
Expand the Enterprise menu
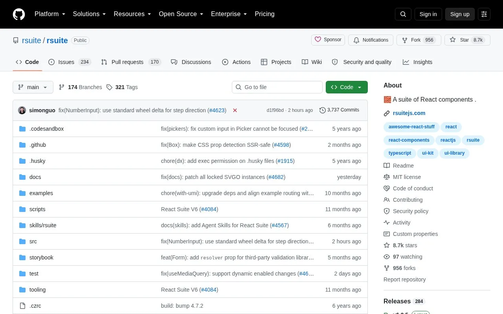[229, 14]
